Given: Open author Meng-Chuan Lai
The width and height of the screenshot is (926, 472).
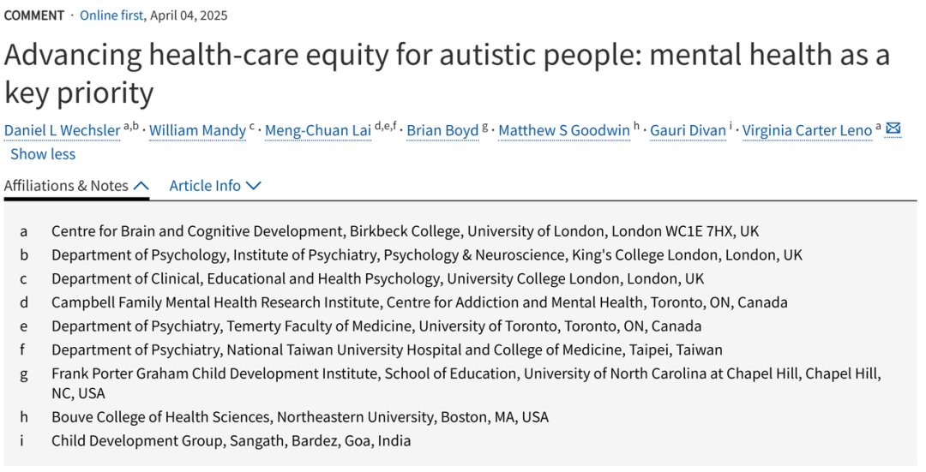Looking at the screenshot, I should click(x=318, y=130).
